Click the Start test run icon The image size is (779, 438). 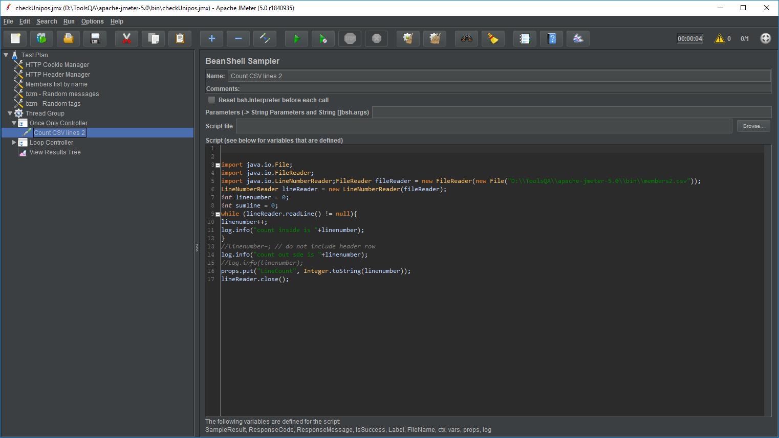[296, 38]
